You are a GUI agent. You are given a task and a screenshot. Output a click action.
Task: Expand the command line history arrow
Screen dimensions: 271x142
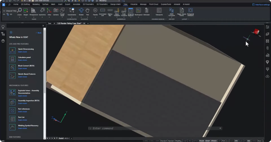(x=220, y=128)
